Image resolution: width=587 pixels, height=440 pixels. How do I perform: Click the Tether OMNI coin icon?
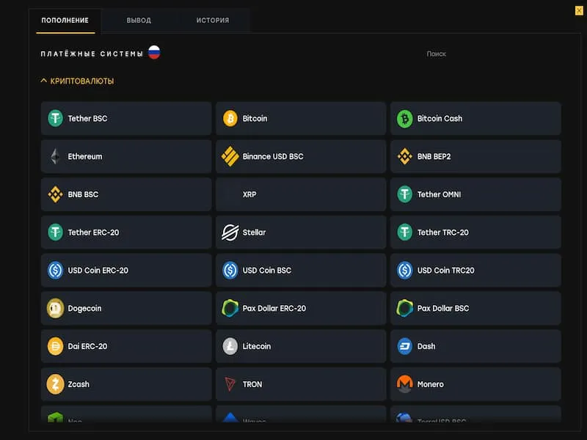click(x=405, y=194)
